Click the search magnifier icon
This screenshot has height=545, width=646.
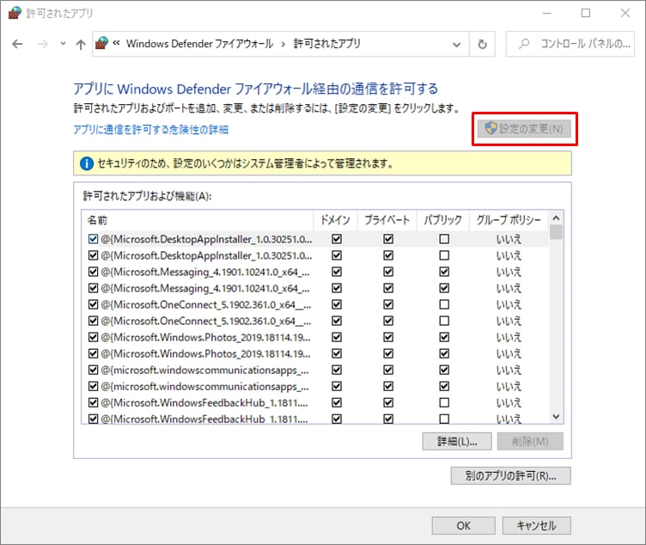pos(524,43)
